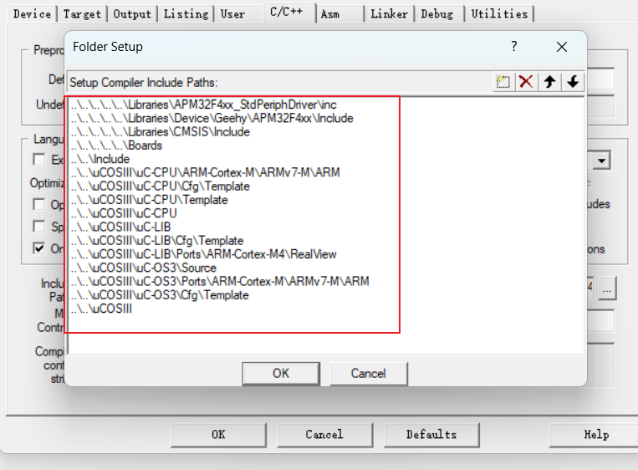
Task: Select the uC-OS3\Cfg\Template path
Action: coord(160,295)
